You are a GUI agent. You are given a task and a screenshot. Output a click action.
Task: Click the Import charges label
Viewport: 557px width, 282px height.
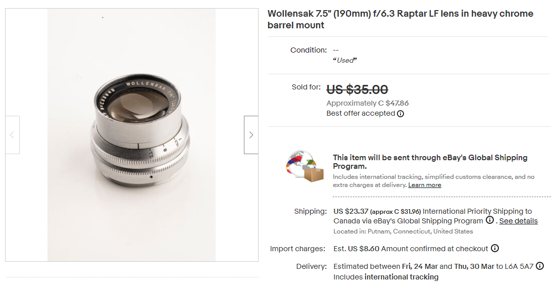297,249
